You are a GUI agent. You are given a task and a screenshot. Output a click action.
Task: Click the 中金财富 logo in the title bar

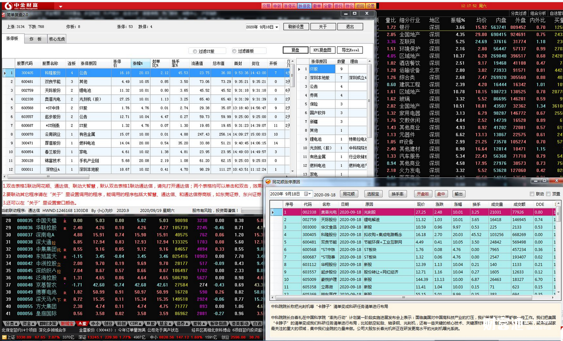click(21, 6)
